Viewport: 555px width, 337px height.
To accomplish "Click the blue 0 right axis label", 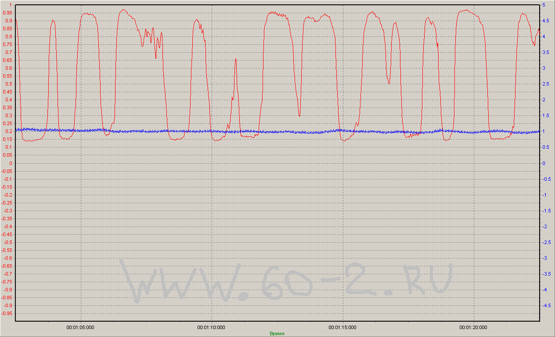I will point(544,163).
